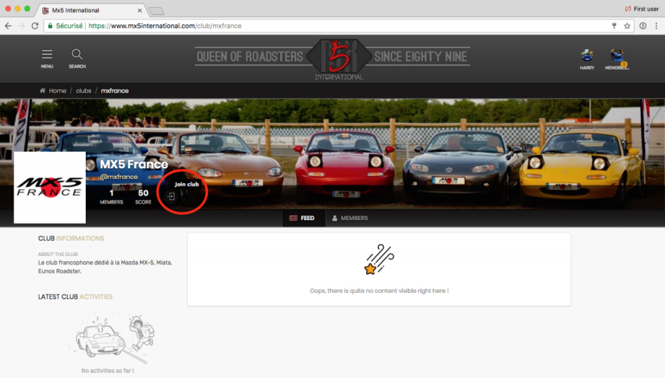Go forward with browser forward arrow
Image resolution: width=665 pixels, height=378 pixels.
pyautogui.click(x=21, y=26)
